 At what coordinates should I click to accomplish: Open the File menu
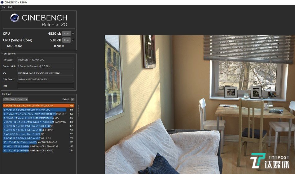pos(4,7)
